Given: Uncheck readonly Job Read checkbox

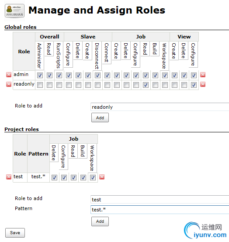Looking at the screenshot, I should (x=146, y=85).
